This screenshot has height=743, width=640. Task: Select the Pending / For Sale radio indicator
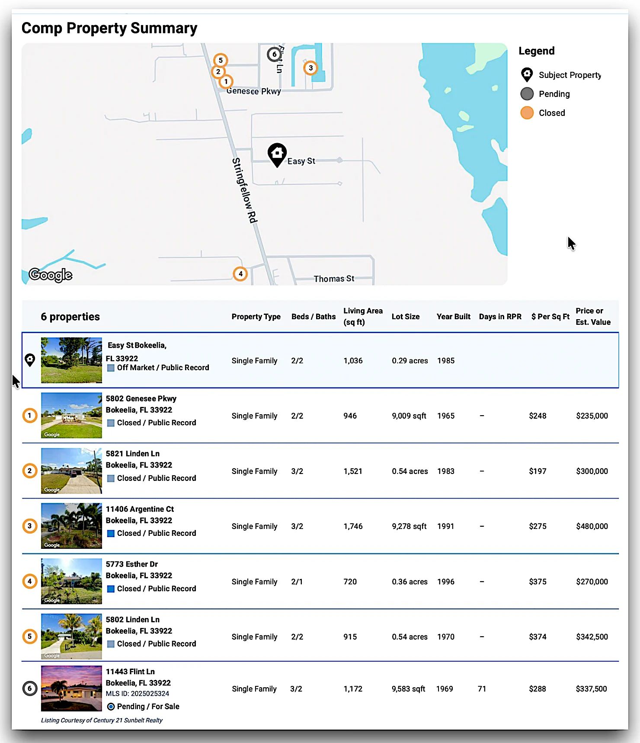(x=111, y=707)
